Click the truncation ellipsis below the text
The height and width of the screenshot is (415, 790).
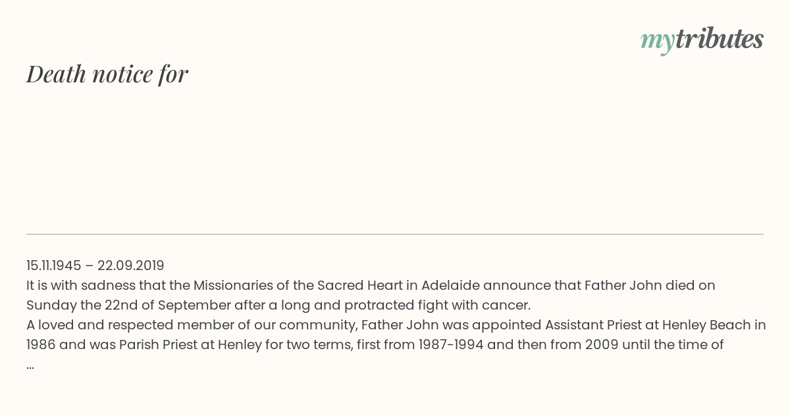point(30,365)
